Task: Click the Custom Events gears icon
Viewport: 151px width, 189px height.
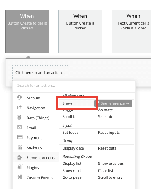Action: click(20, 177)
